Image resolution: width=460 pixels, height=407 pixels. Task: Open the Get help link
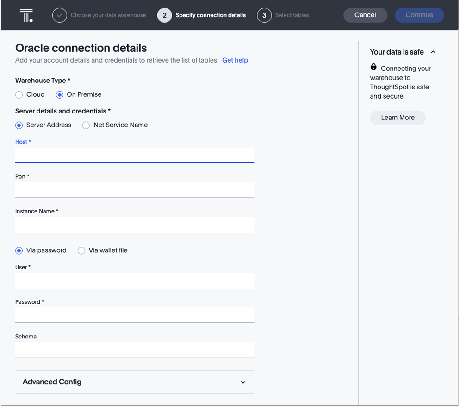click(235, 60)
